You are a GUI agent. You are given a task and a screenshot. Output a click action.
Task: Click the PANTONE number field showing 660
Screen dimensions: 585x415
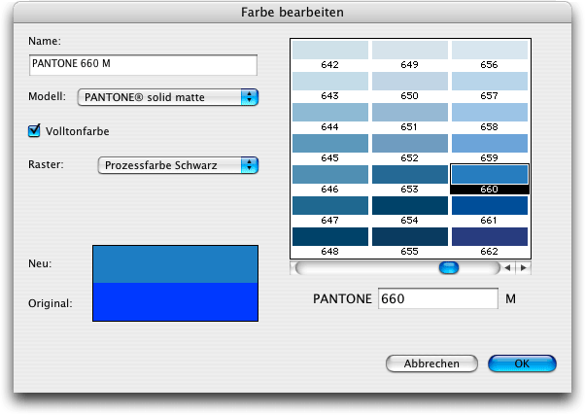point(438,298)
